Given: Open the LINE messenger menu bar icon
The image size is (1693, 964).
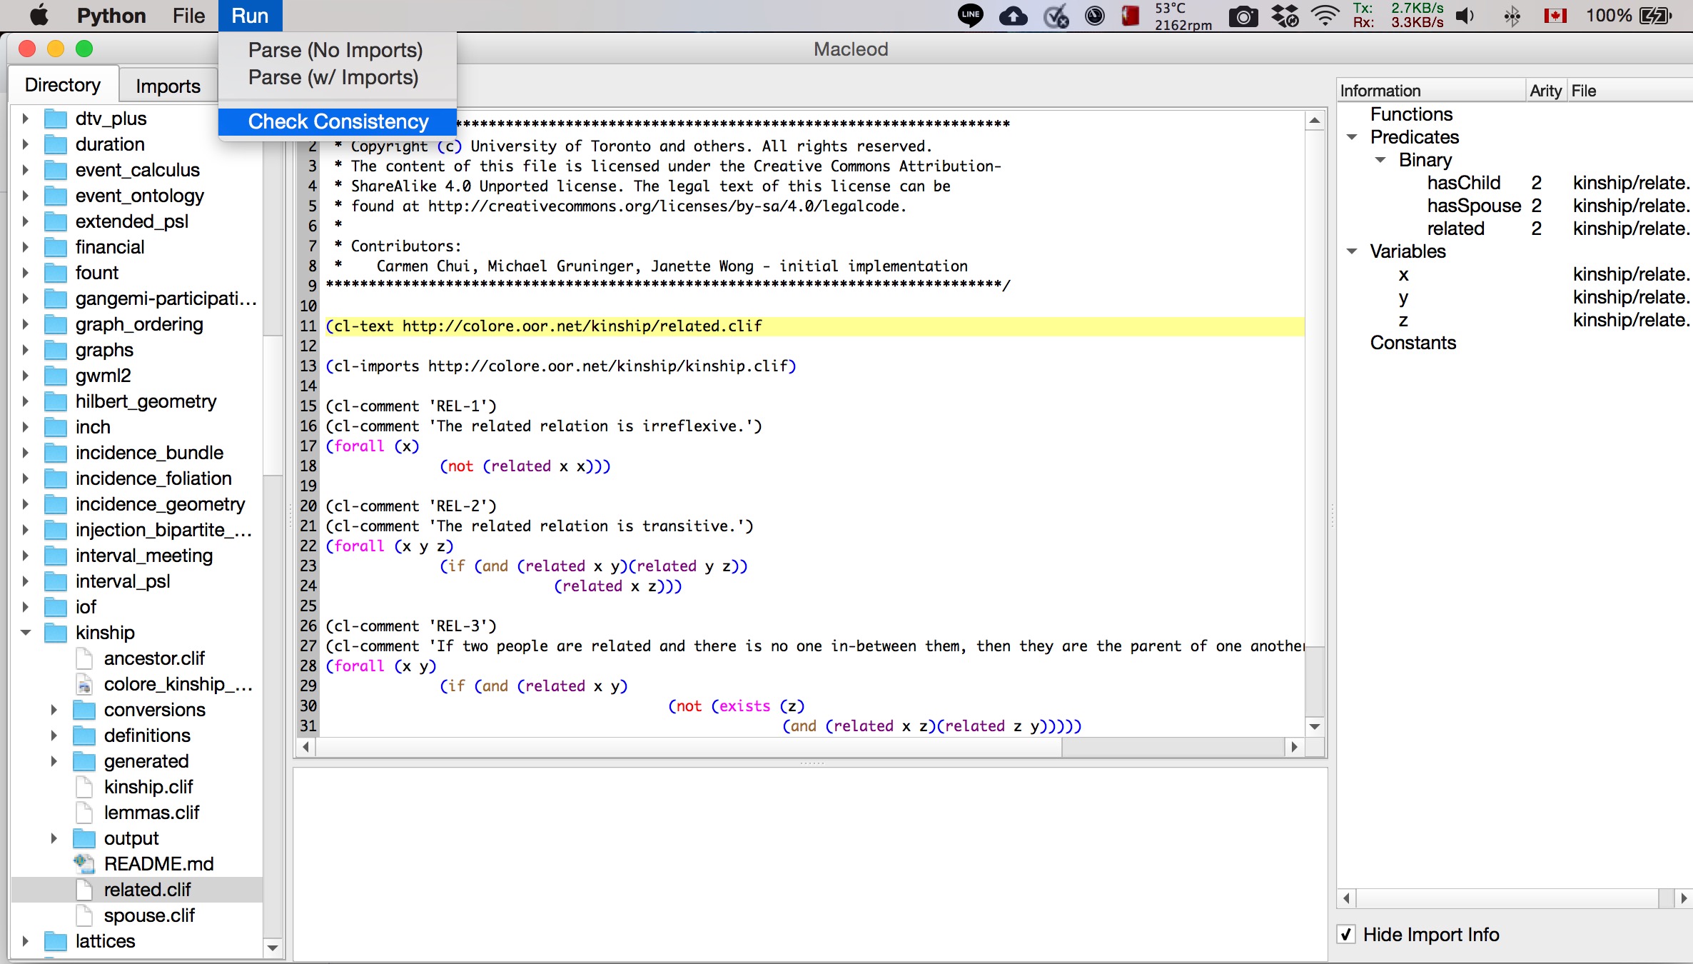Looking at the screenshot, I should point(970,16).
